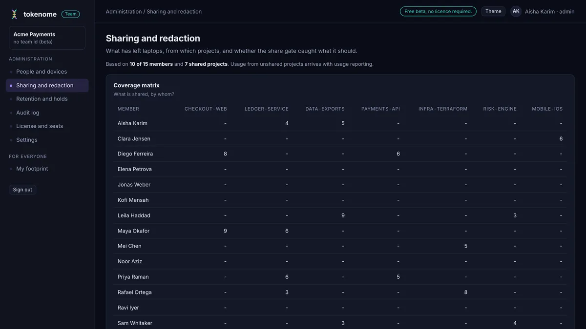The width and height of the screenshot is (586, 329).
Task: Click the RISK-ENGINE column header
Action: click(x=500, y=109)
